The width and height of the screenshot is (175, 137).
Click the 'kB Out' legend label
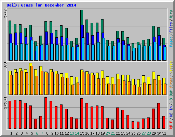click(x=171, y=97)
